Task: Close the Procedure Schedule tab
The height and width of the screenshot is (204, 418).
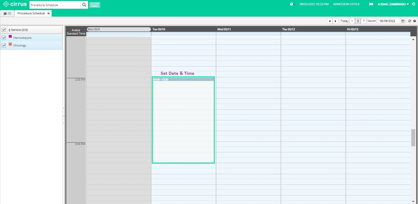Action: (48, 13)
